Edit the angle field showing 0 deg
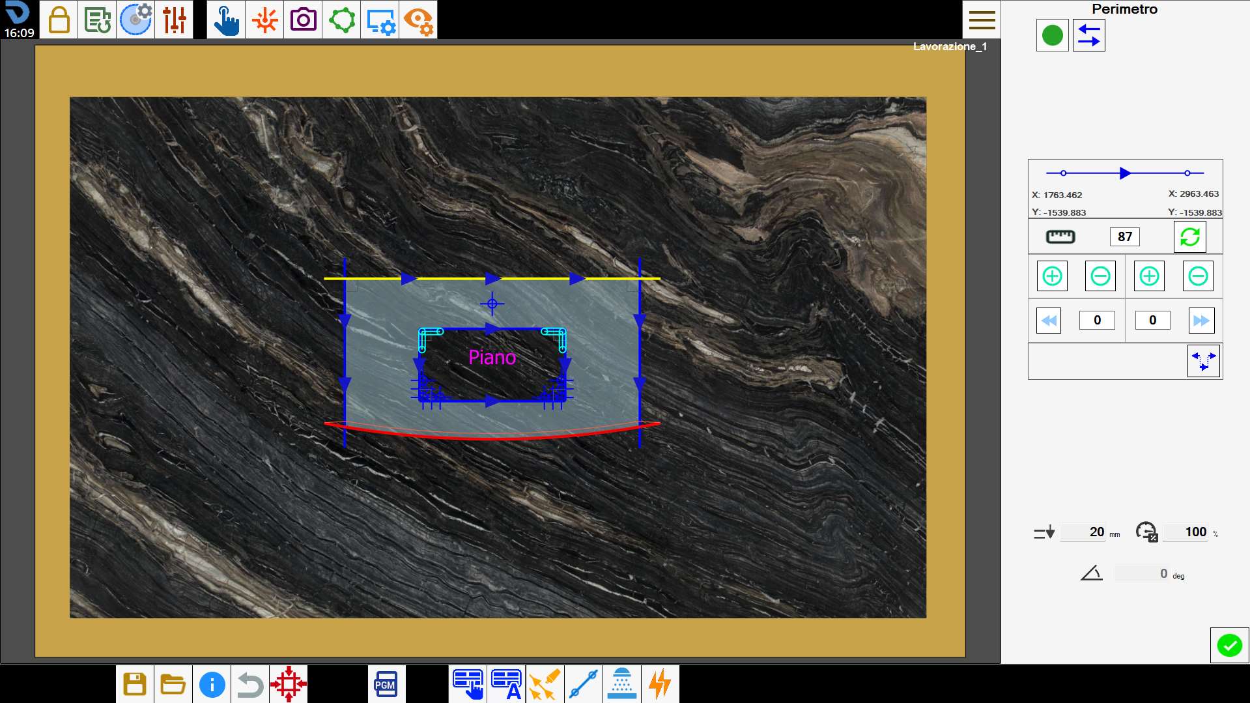Screen dimensions: 1250x703 pos(1142,574)
